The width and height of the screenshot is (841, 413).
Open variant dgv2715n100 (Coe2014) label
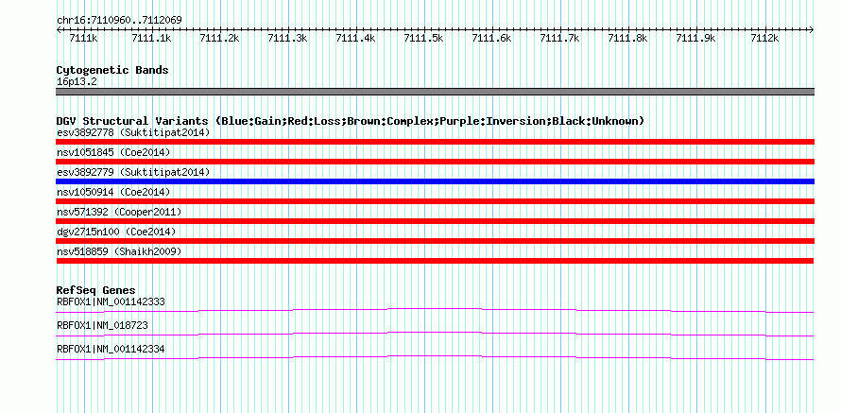(x=116, y=232)
